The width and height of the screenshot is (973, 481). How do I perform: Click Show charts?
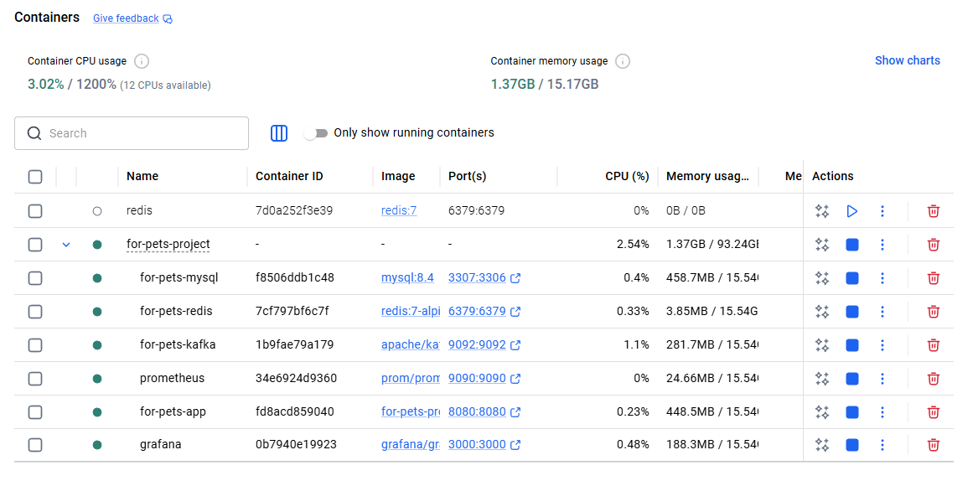tap(908, 61)
